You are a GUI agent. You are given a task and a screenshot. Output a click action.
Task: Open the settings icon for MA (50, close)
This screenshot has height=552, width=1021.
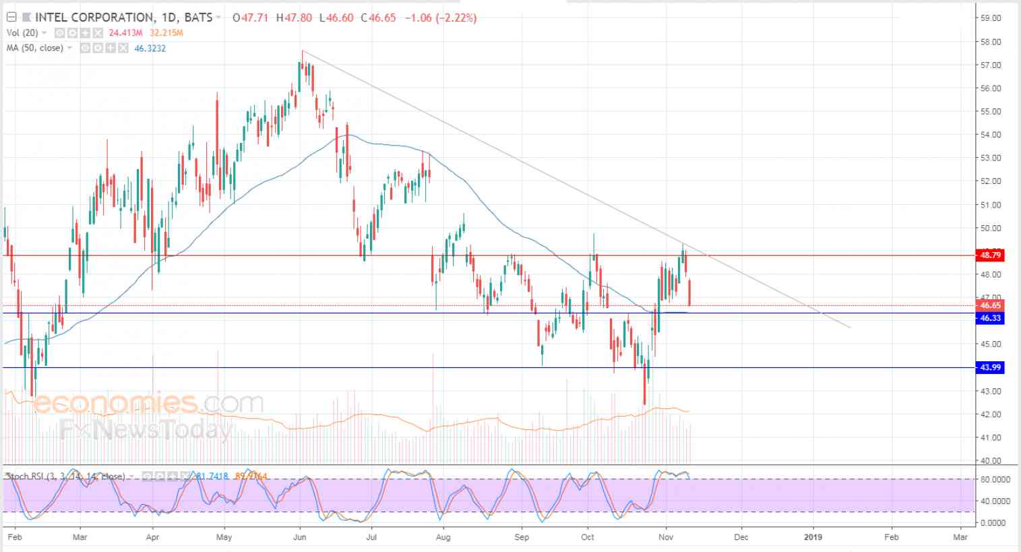click(x=98, y=49)
